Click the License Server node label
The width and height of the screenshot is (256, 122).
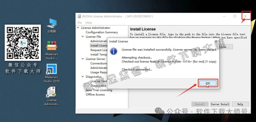tap(95, 59)
